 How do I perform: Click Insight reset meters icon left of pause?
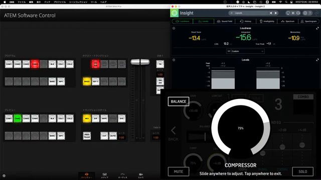[x=288, y=13]
